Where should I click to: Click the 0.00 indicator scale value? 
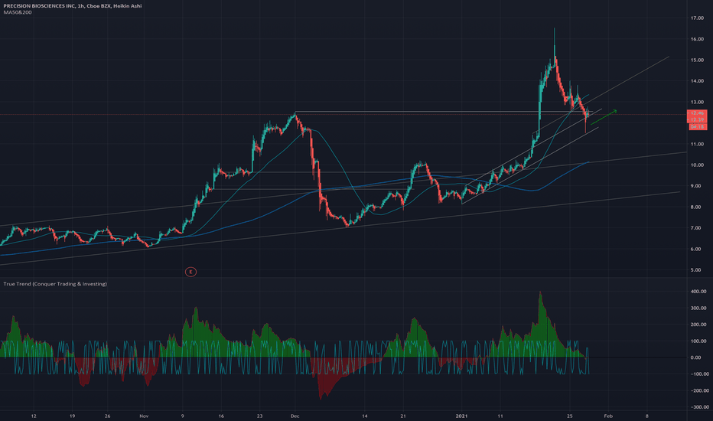(695, 357)
